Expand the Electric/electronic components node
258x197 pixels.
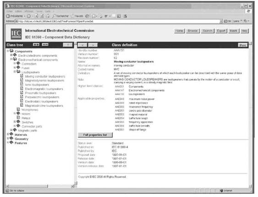[11, 55]
